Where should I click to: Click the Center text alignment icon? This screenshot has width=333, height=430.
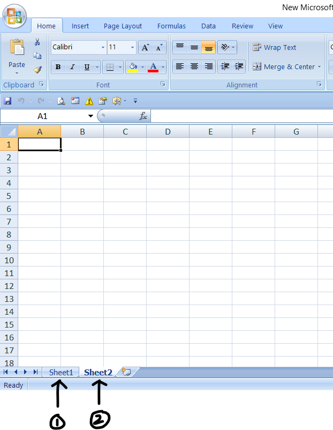(x=194, y=66)
